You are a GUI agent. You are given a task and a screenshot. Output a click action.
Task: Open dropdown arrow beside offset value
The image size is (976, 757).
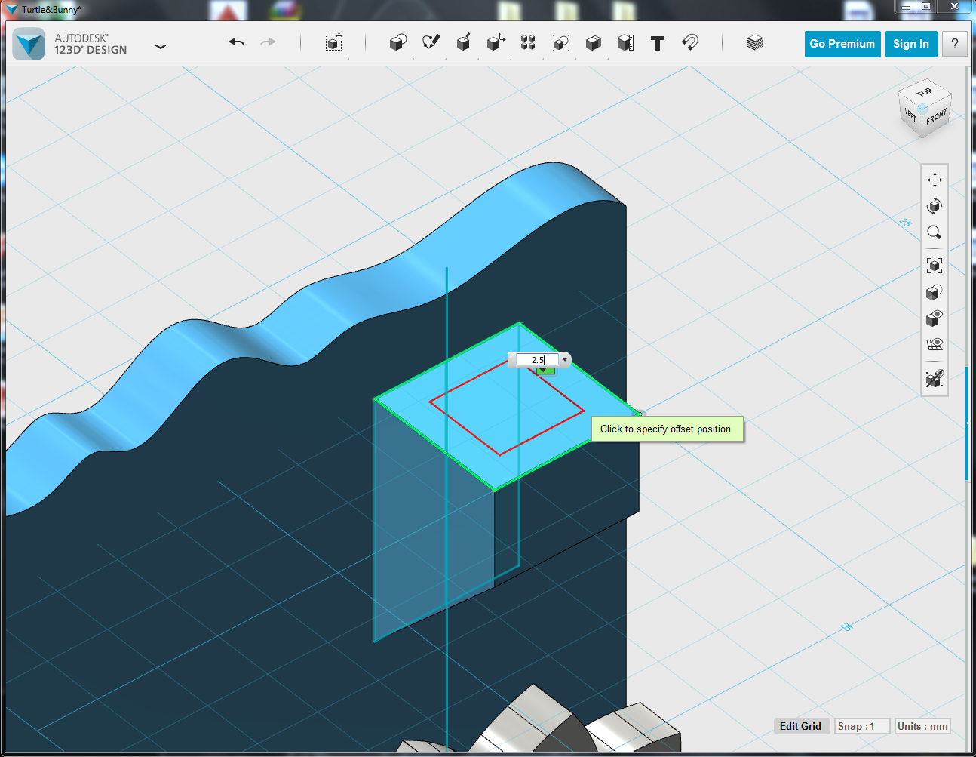565,360
